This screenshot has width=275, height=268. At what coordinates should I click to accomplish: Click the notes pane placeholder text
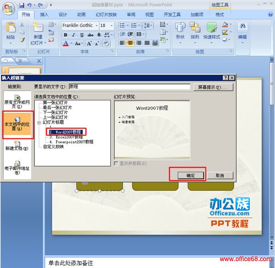click(71, 263)
